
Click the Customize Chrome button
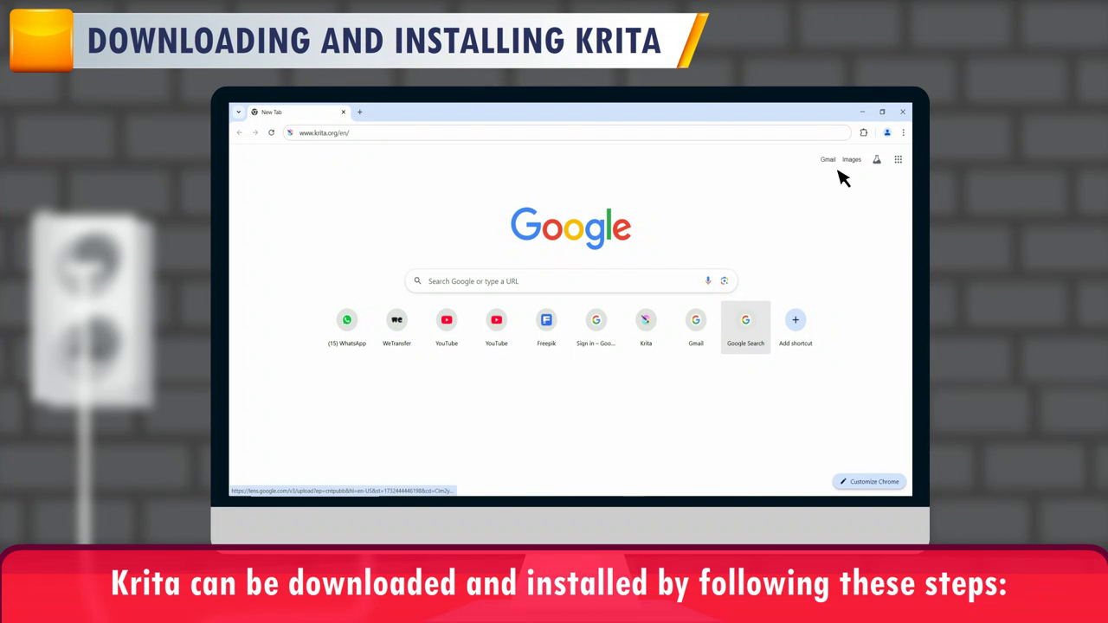869,481
